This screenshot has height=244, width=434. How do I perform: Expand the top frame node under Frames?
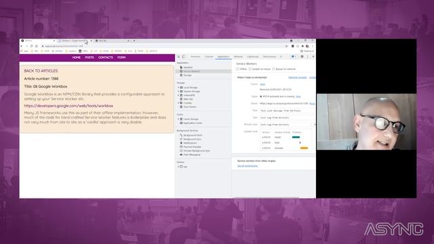click(178, 167)
